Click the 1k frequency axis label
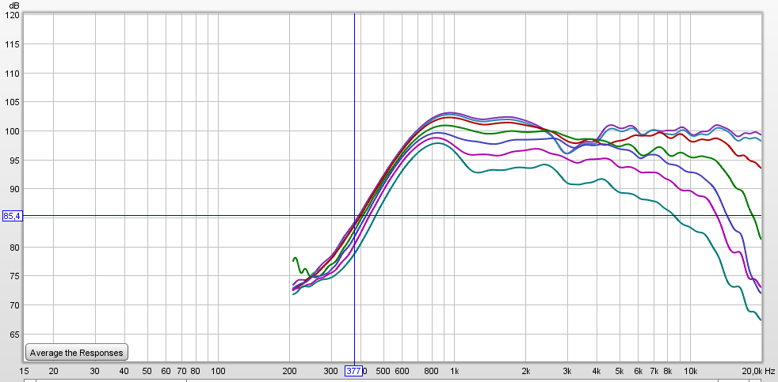 (x=455, y=371)
